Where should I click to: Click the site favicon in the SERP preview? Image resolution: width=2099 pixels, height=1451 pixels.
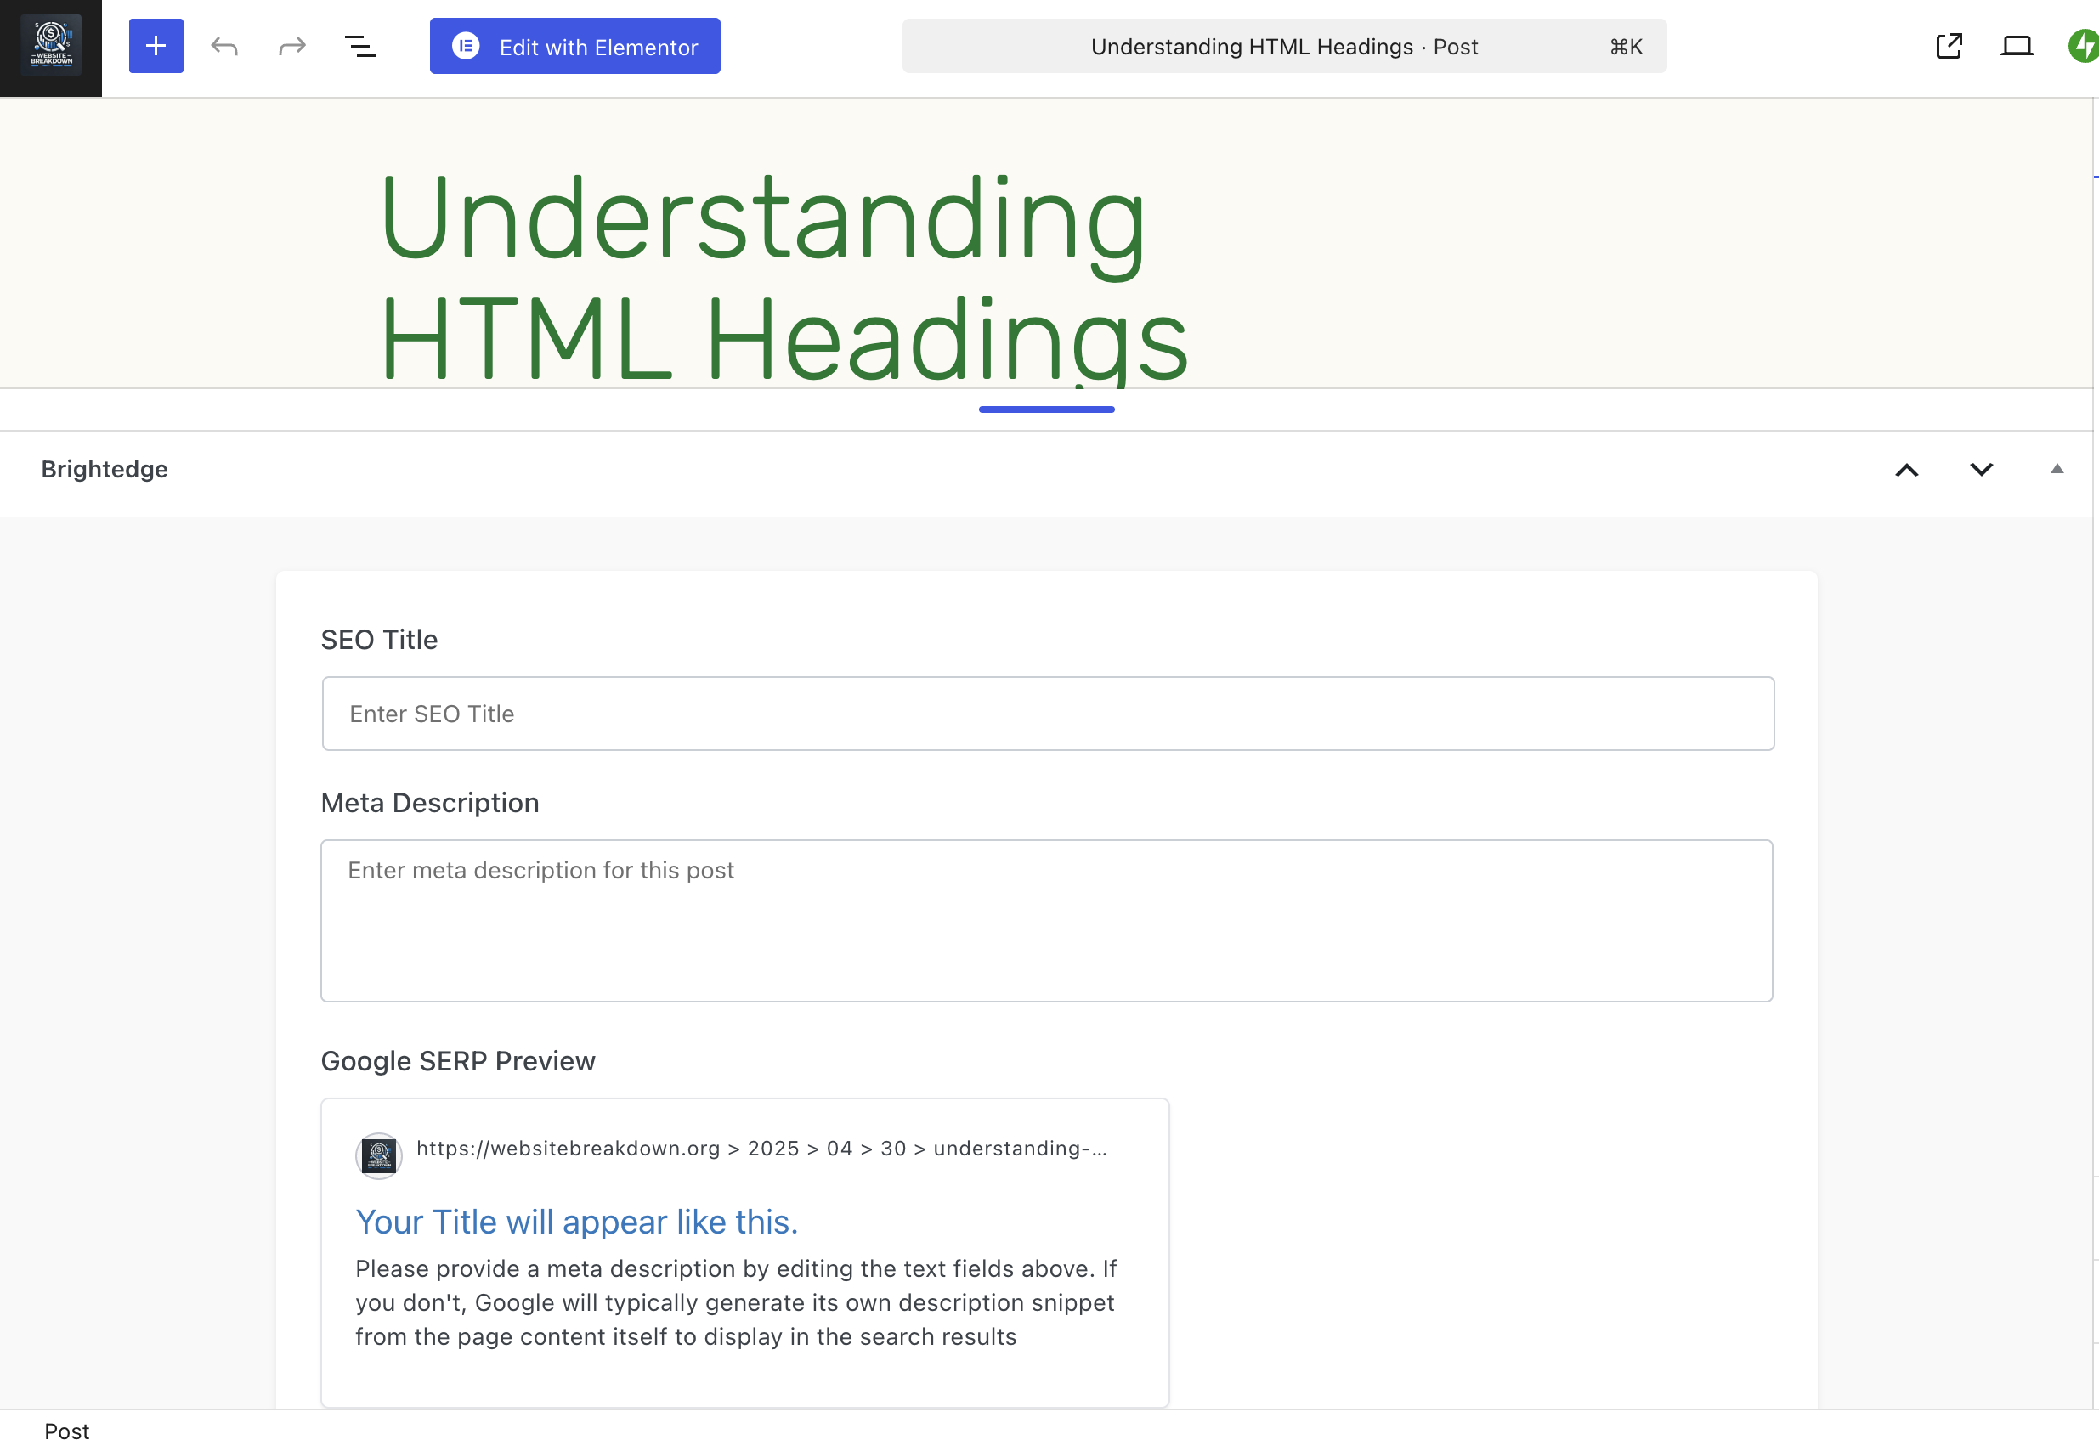tap(378, 1155)
